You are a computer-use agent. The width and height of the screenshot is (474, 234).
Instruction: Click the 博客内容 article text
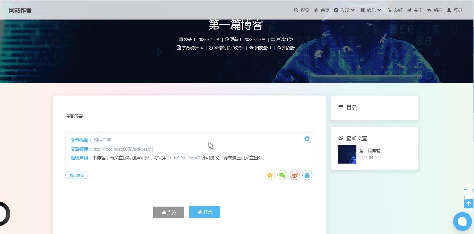74,116
